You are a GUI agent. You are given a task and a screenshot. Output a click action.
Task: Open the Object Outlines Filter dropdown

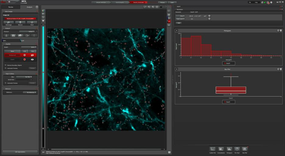click(x=24, y=77)
